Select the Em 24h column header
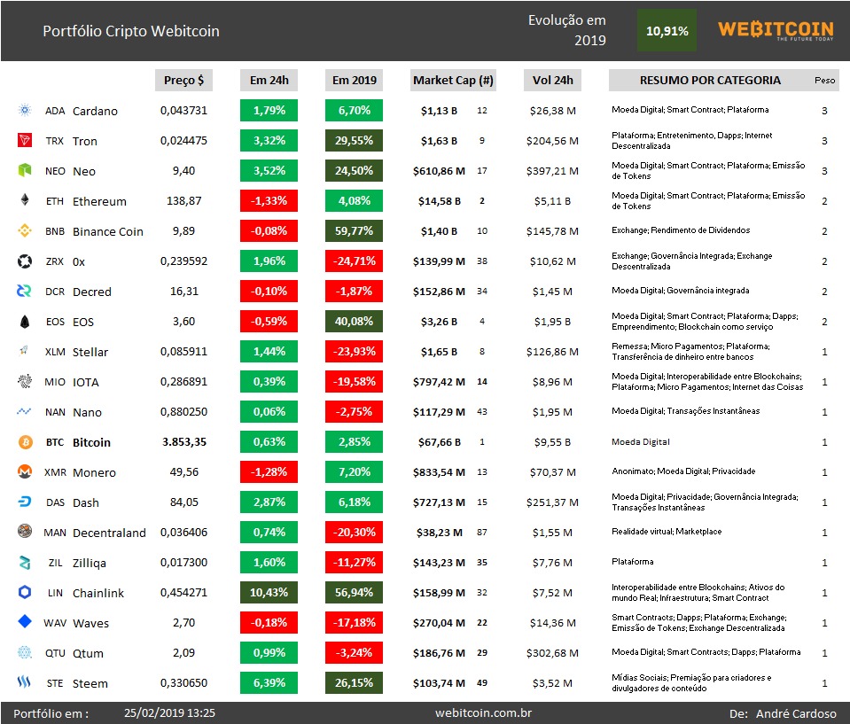The width and height of the screenshot is (850, 724). [x=269, y=81]
